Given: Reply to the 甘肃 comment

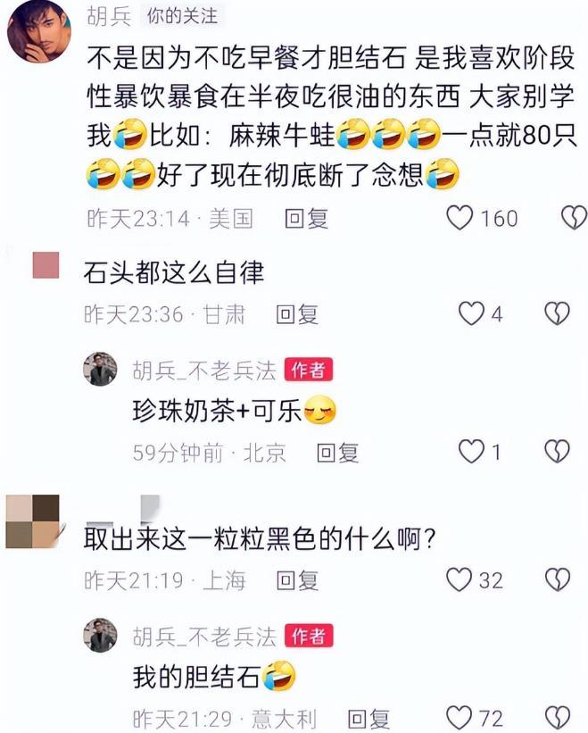Looking at the screenshot, I should point(297,314).
